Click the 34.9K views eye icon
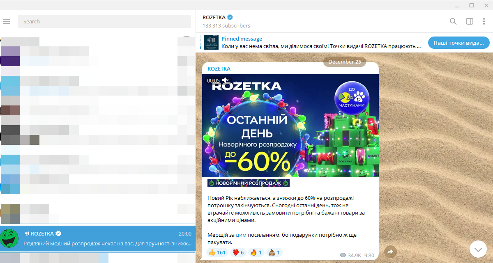The width and height of the screenshot is (493, 263). (x=343, y=255)
